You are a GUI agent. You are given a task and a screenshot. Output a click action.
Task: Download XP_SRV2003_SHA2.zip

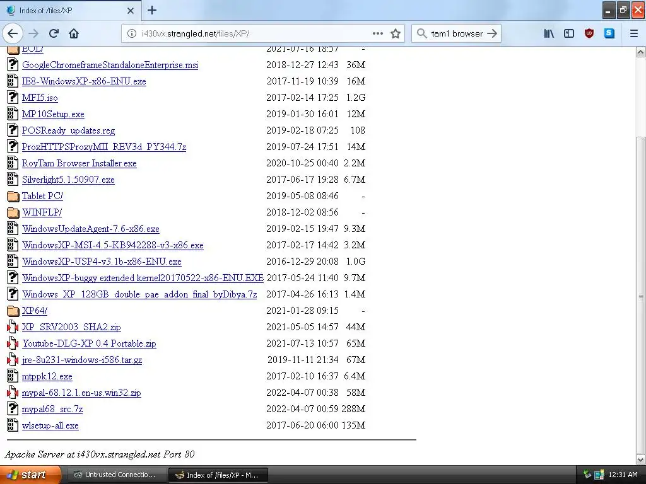(x=71, y=327)
